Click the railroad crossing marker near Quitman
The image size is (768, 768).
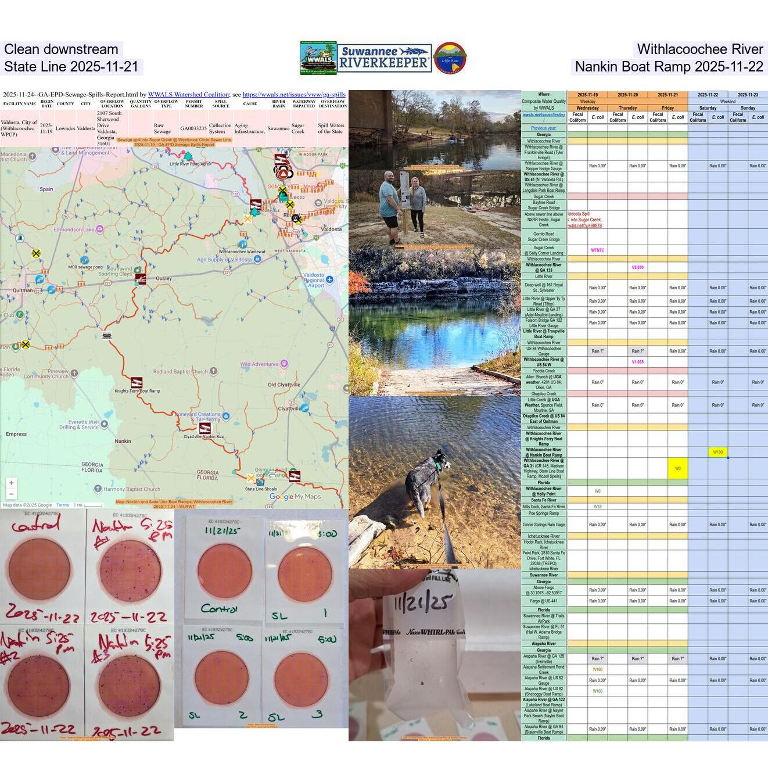point(35,253)
